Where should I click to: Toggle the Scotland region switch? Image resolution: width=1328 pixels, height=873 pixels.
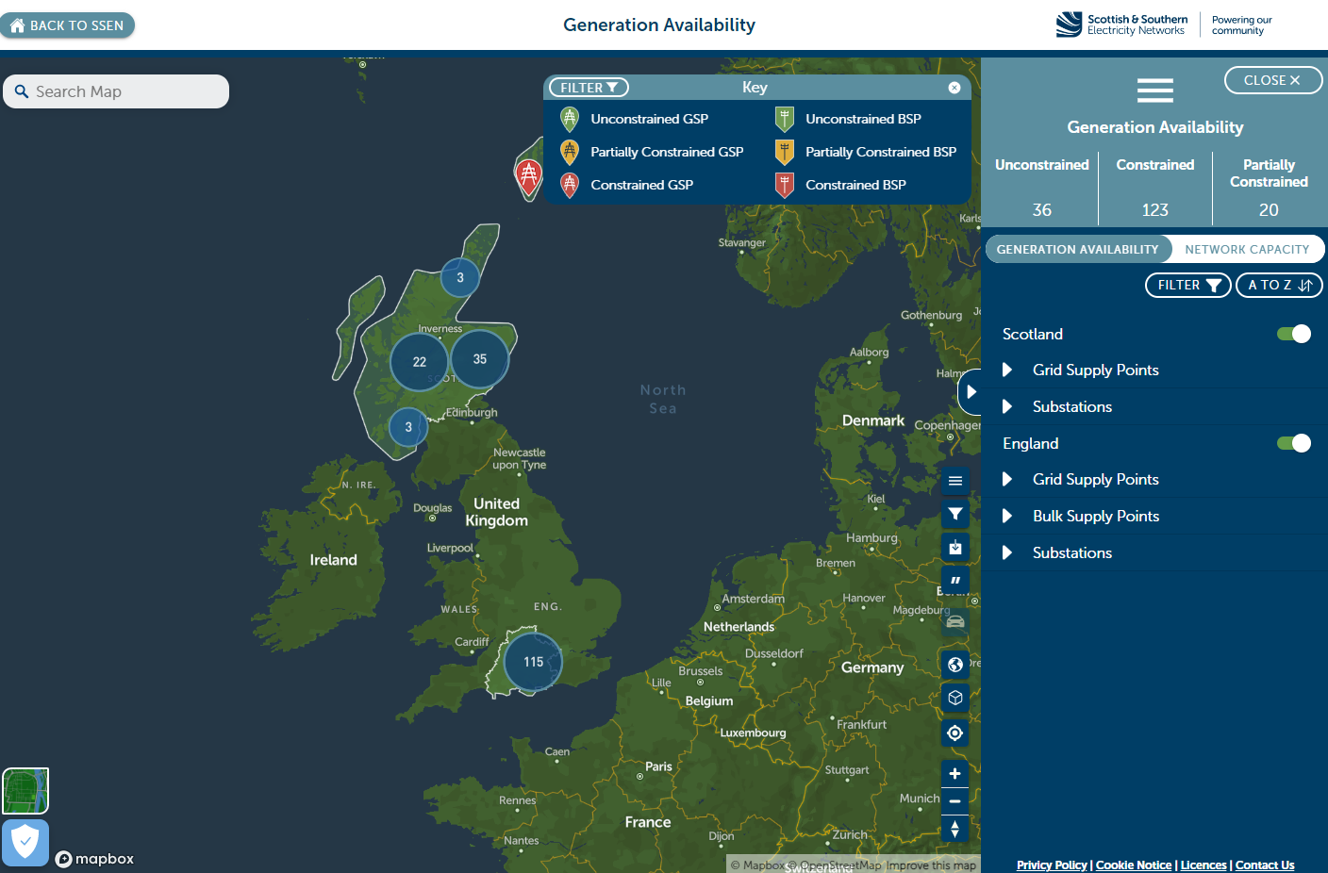click(x=1293, y=334)
